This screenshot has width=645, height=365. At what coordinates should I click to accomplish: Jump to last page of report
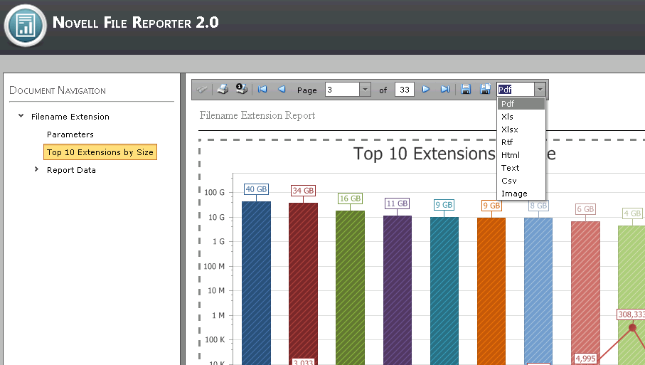click(x=444, y=90)
